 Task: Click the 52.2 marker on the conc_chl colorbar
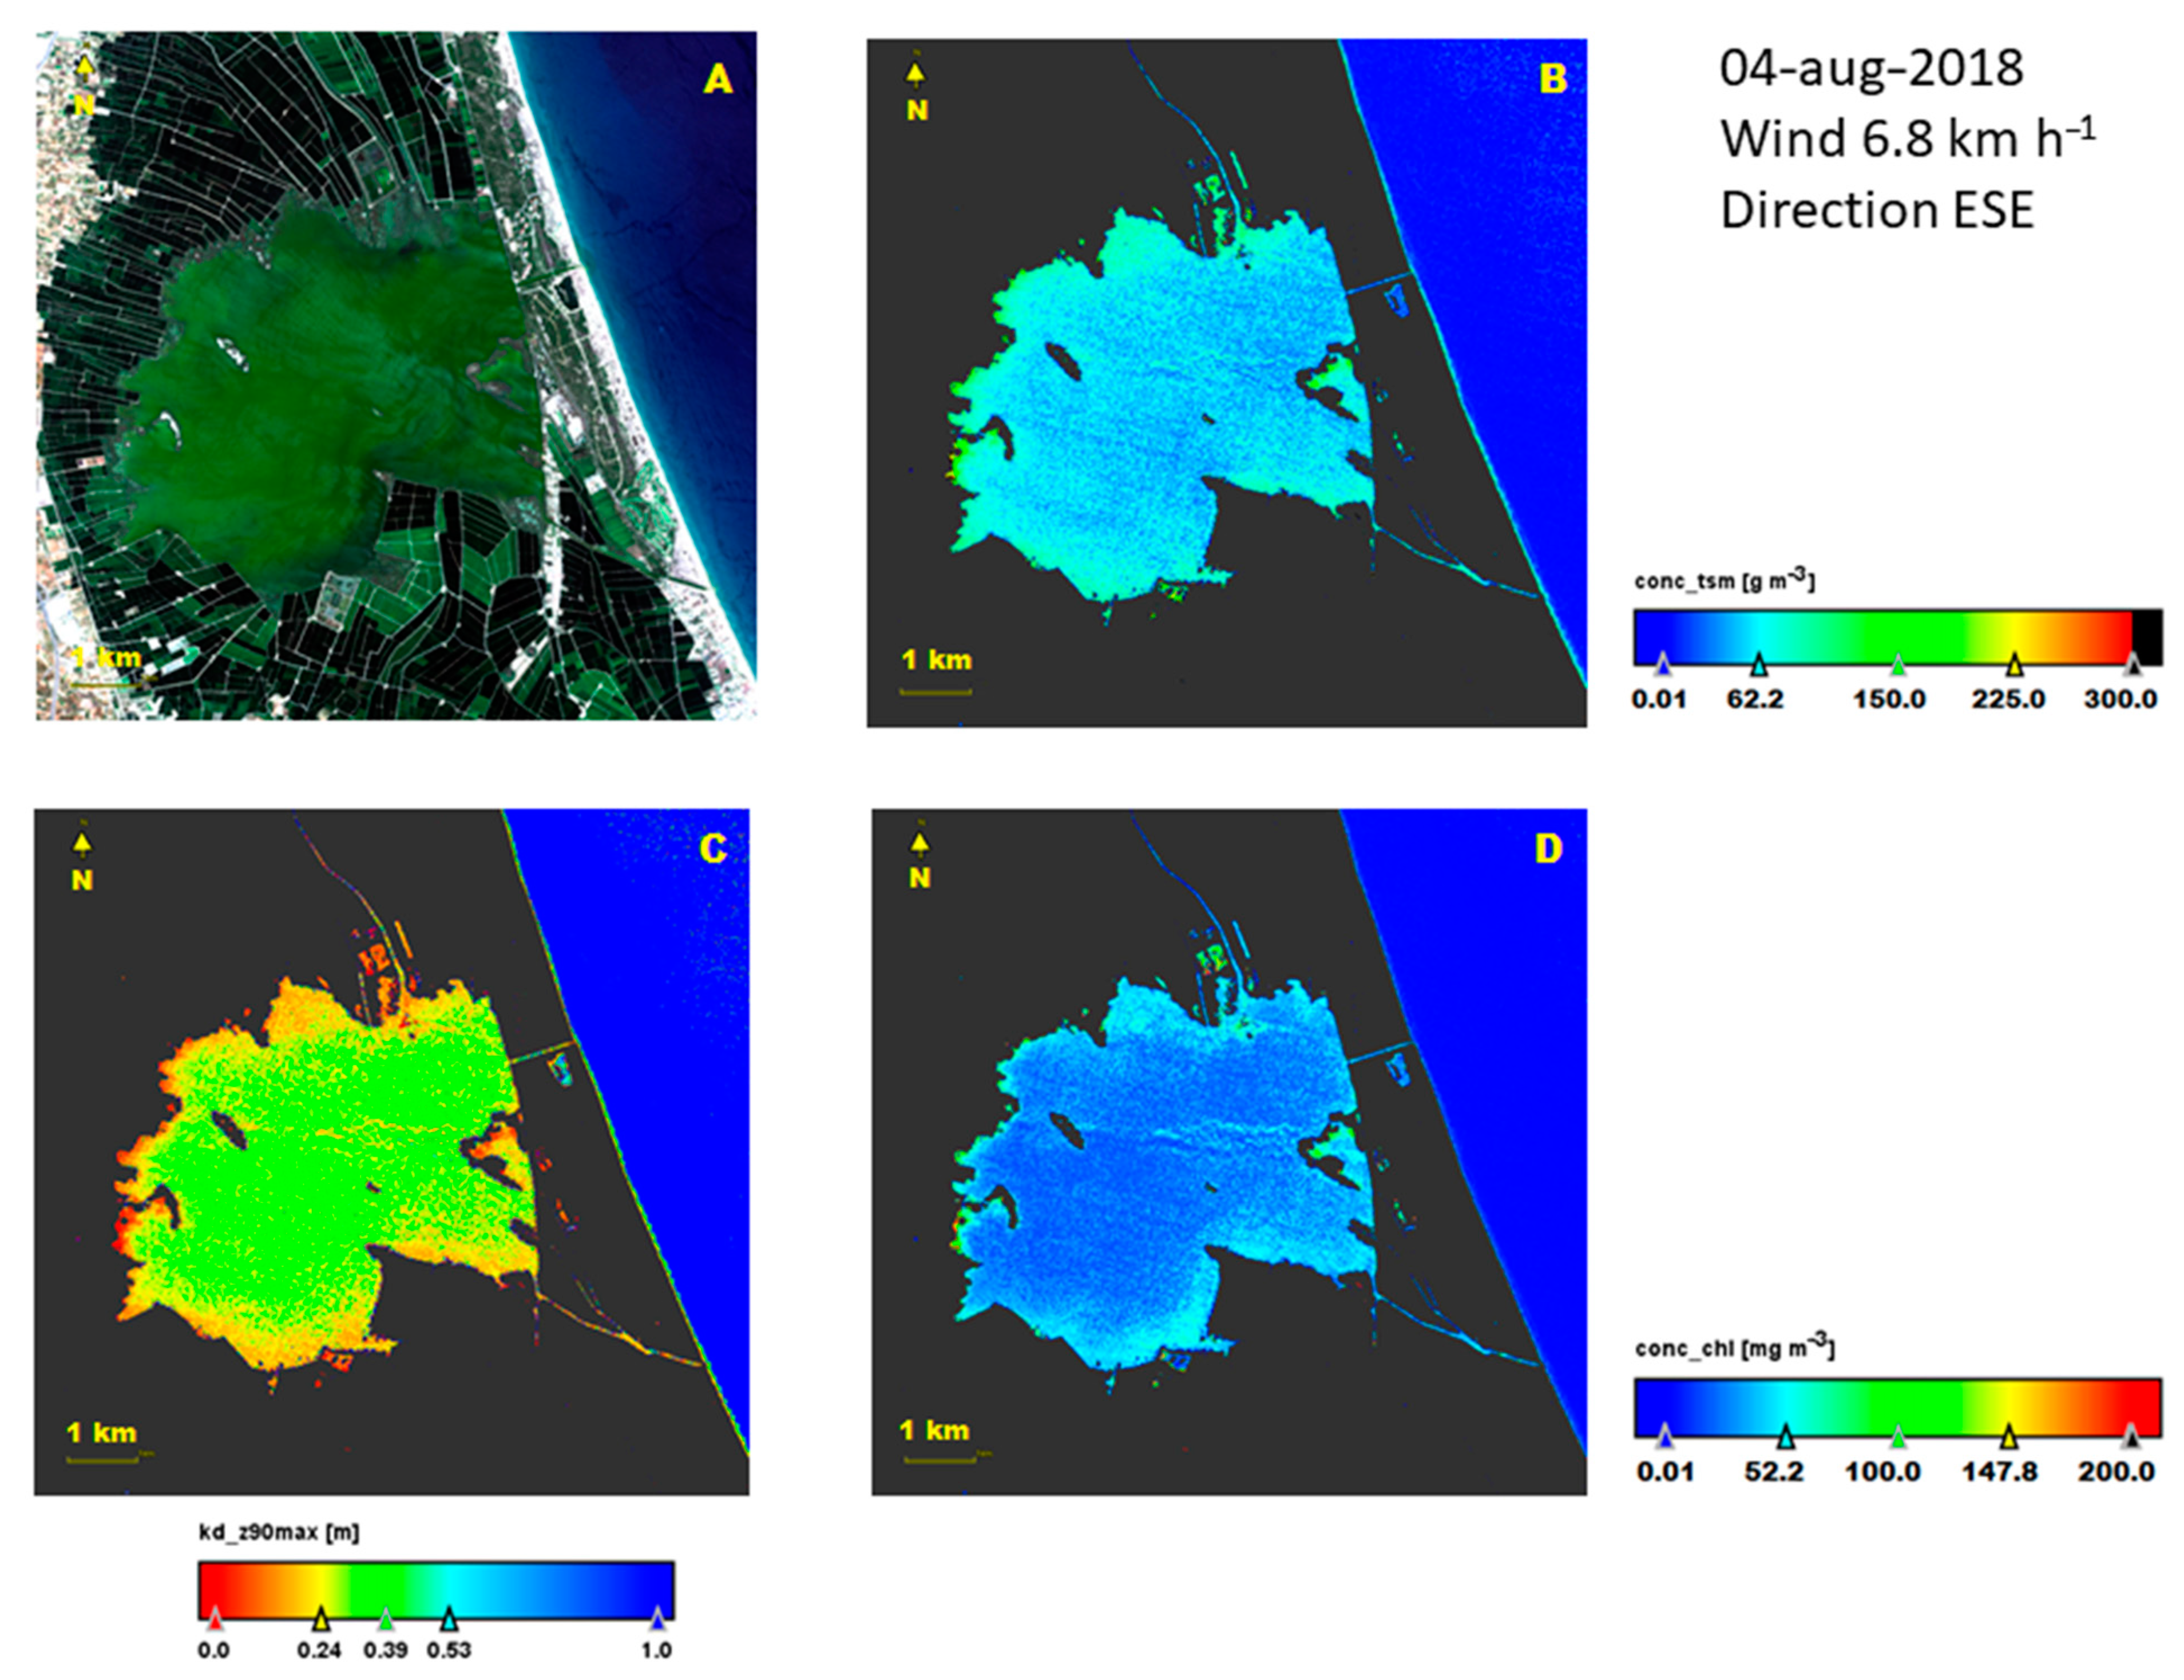point(1786,1438)
